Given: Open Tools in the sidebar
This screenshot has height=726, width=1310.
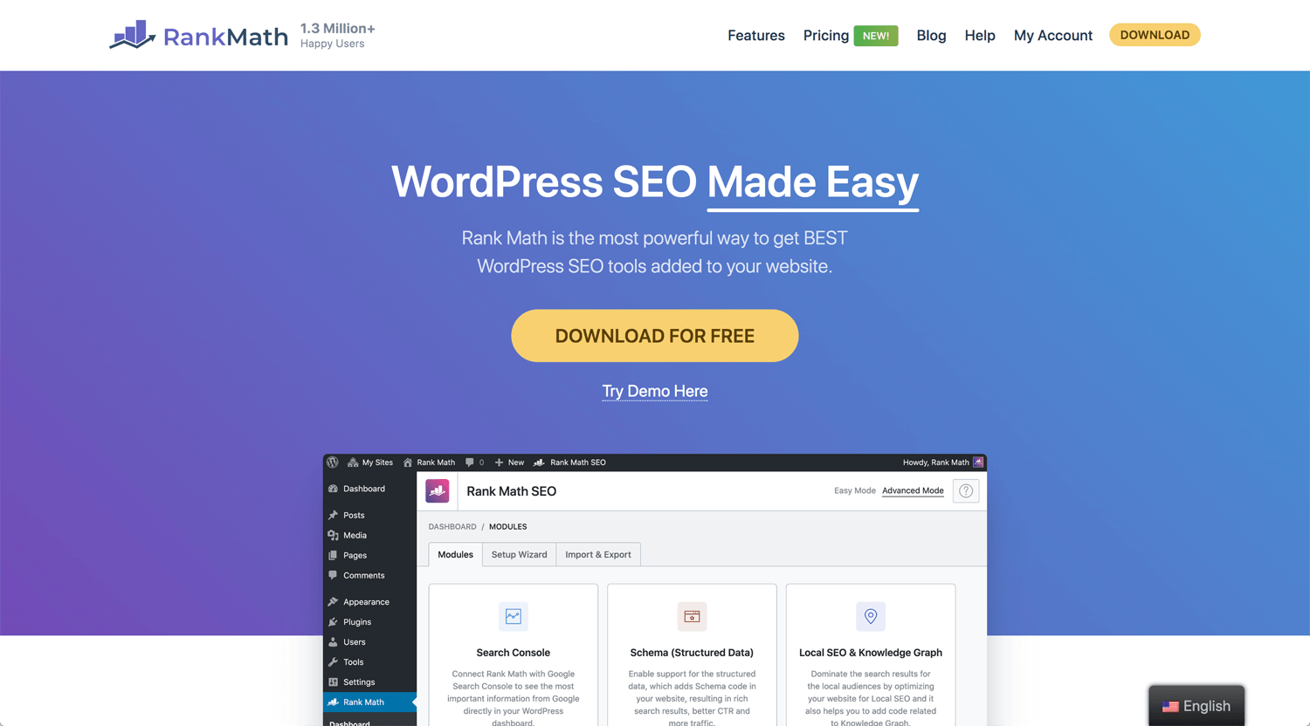Looking at the screenshot, I should 353,662.
